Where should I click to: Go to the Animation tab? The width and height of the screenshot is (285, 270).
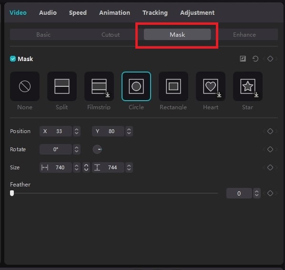pos(114,13)
